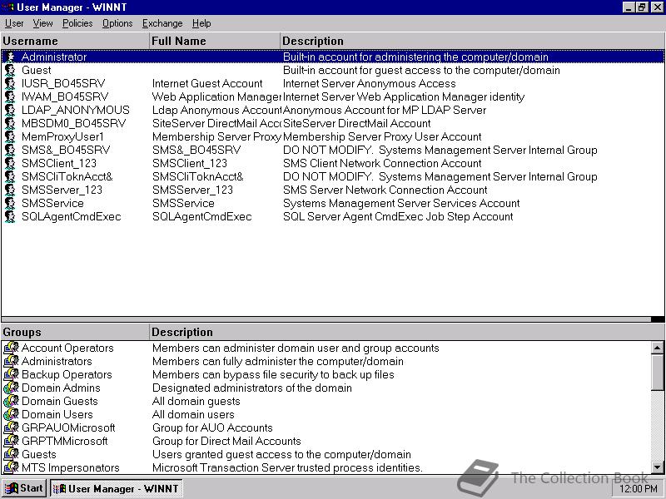
Task: Click 'Internet Server Anonymous Access' description
Action: coord(369,84)
